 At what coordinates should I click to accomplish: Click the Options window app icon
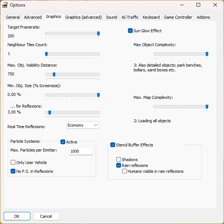click(x=5, y=5)
